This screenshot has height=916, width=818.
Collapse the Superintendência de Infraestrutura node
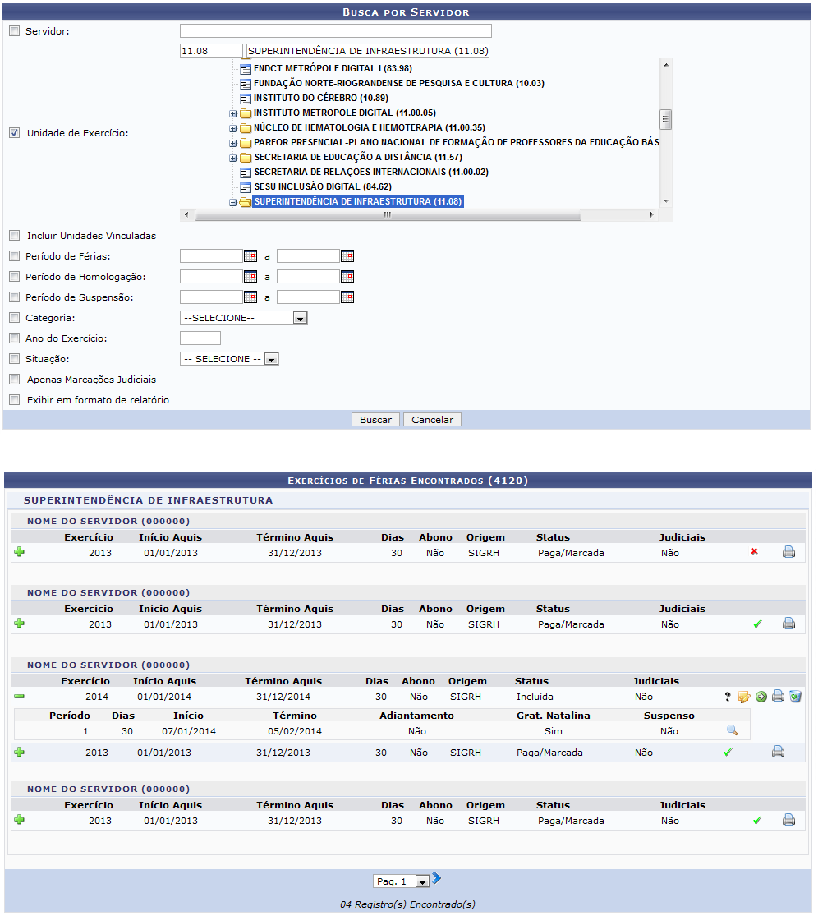[233, 202]
